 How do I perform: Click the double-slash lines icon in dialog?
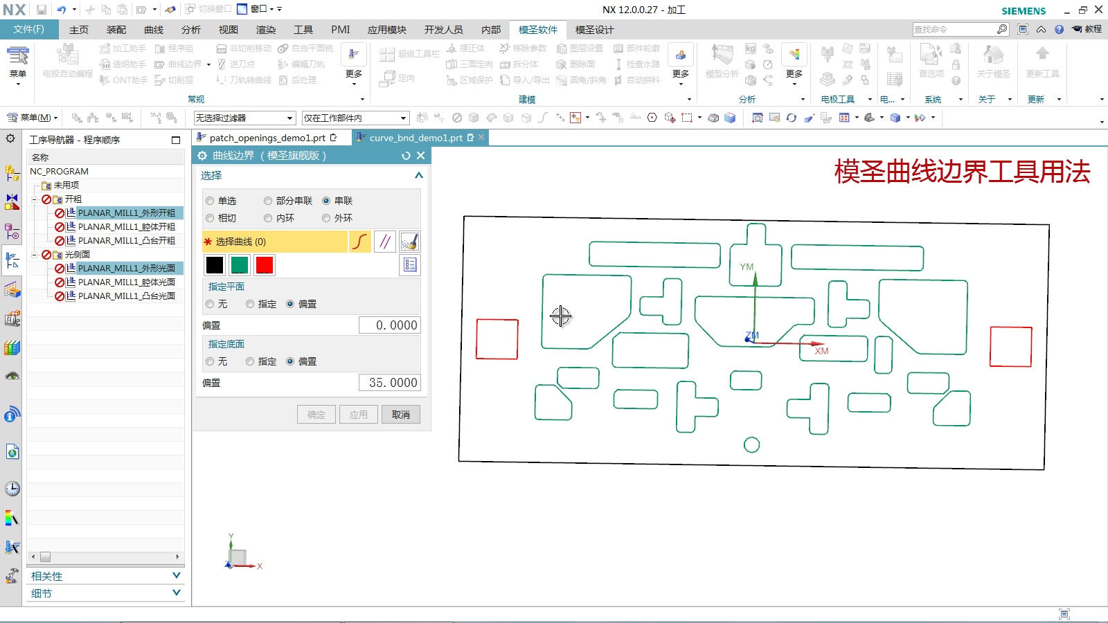tap(385, 242)
